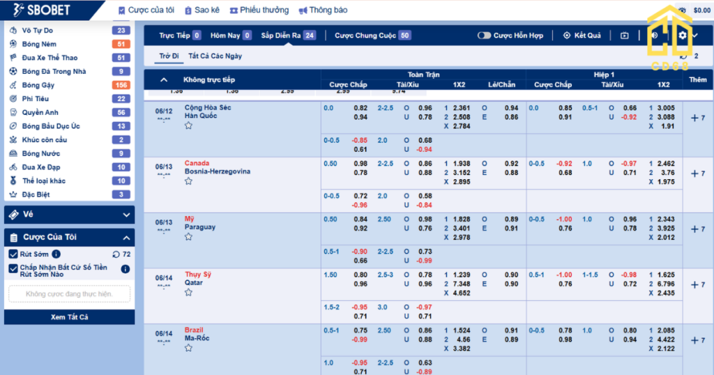Open the Đặc Biệt crown icon
This screenshot has height=375, width=714.
(x=13, y=194)
